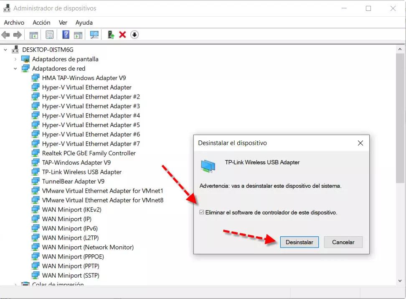Click the blue Help question-mark icon
This screenshot has width=406, height=299.
pos(66,34)
